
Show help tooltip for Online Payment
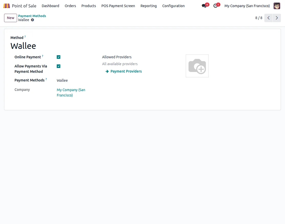[x=42, y=56]
